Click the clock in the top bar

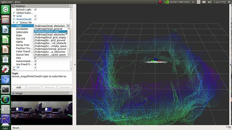click(219, 2)
